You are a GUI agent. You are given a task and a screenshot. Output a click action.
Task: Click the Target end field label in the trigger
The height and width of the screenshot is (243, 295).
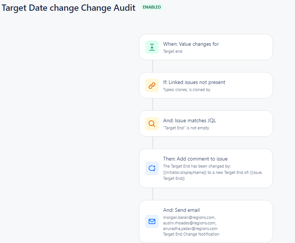tap(172, 51)
